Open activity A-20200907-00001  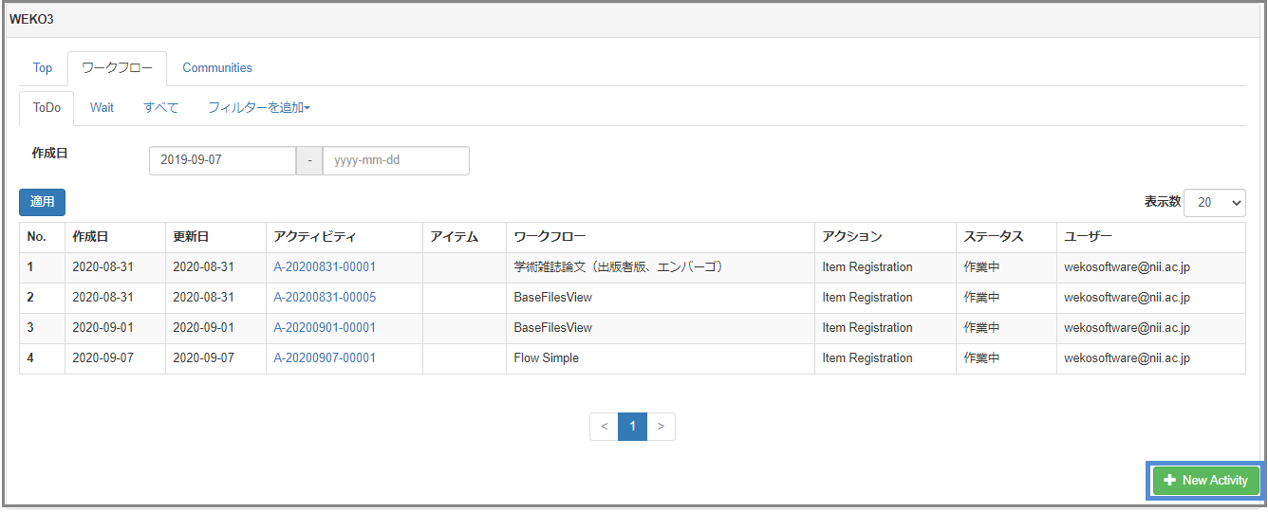[325, 358]
